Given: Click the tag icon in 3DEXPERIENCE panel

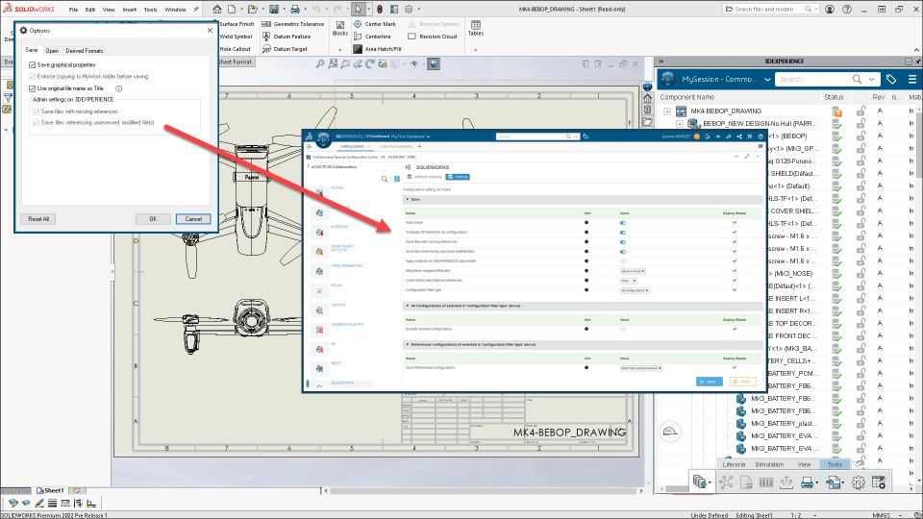Looking at the screenshot, I should pos(891,79).
